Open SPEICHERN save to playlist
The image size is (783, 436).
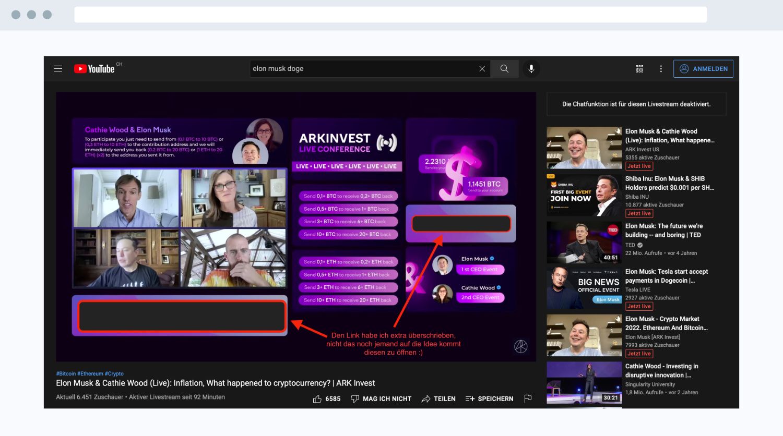point(489,399)
